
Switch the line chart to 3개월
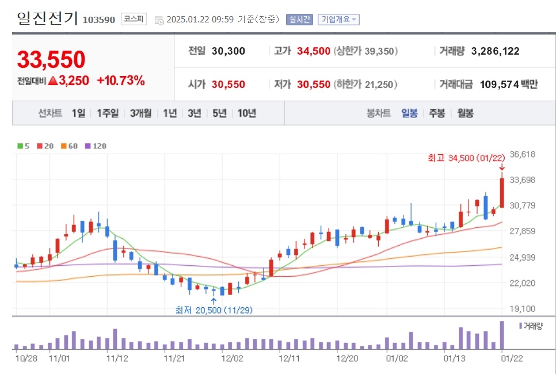(141, 113)
